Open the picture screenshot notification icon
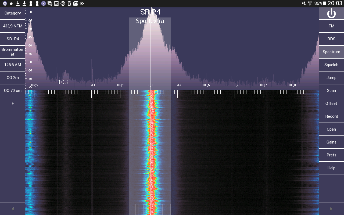 [56, 3]
